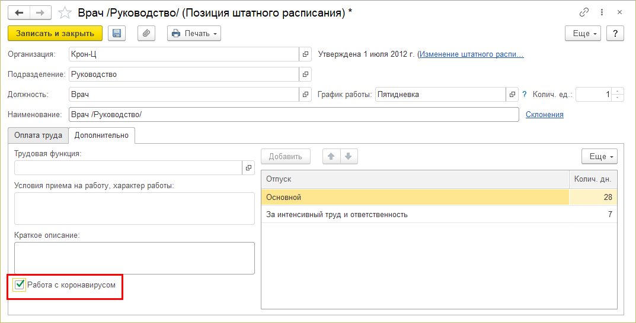Expand the Еще menu above vacation table
The image size is (636, 323).
point(599,156)
